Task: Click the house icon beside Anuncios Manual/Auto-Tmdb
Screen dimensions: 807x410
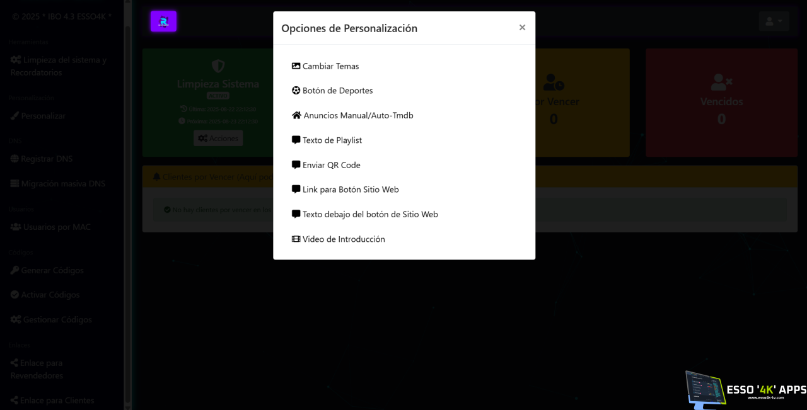Action: (296, 115)
